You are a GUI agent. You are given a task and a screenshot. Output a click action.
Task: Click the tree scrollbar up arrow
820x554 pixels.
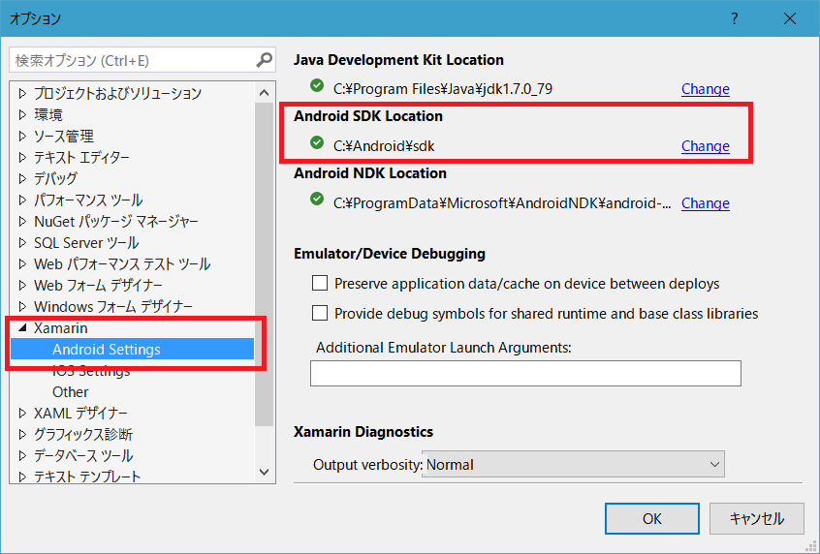[x=264, y=93]
